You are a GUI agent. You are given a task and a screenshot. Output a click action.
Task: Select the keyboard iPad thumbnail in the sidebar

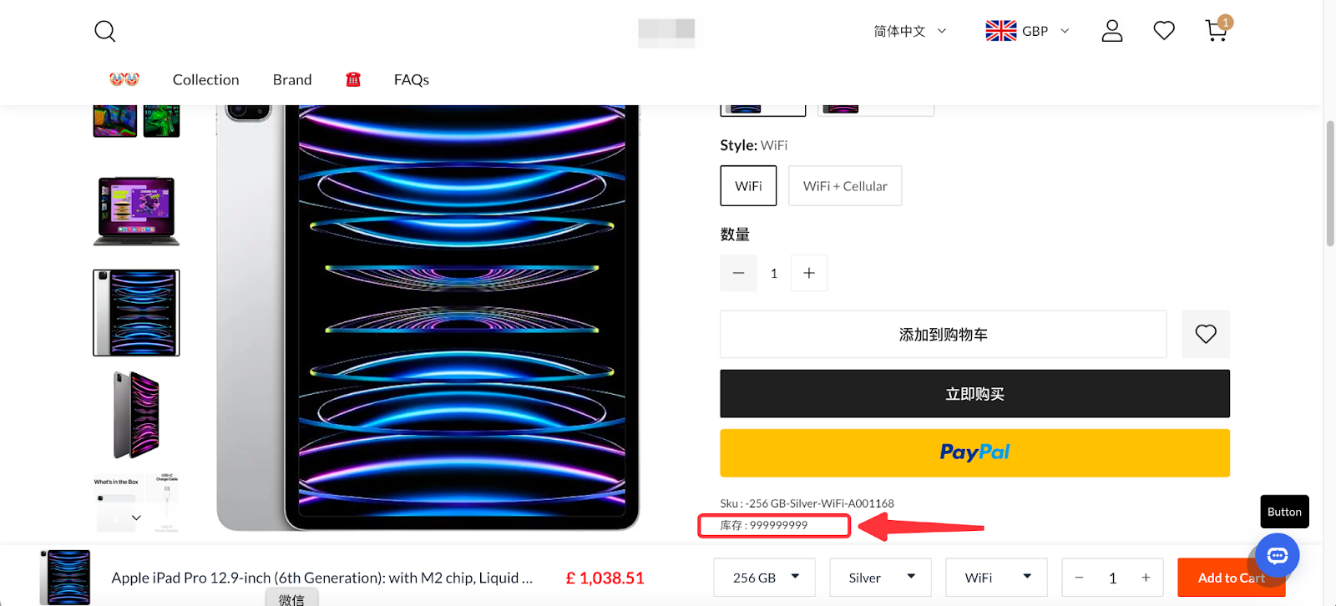click(x=135, y=210)
